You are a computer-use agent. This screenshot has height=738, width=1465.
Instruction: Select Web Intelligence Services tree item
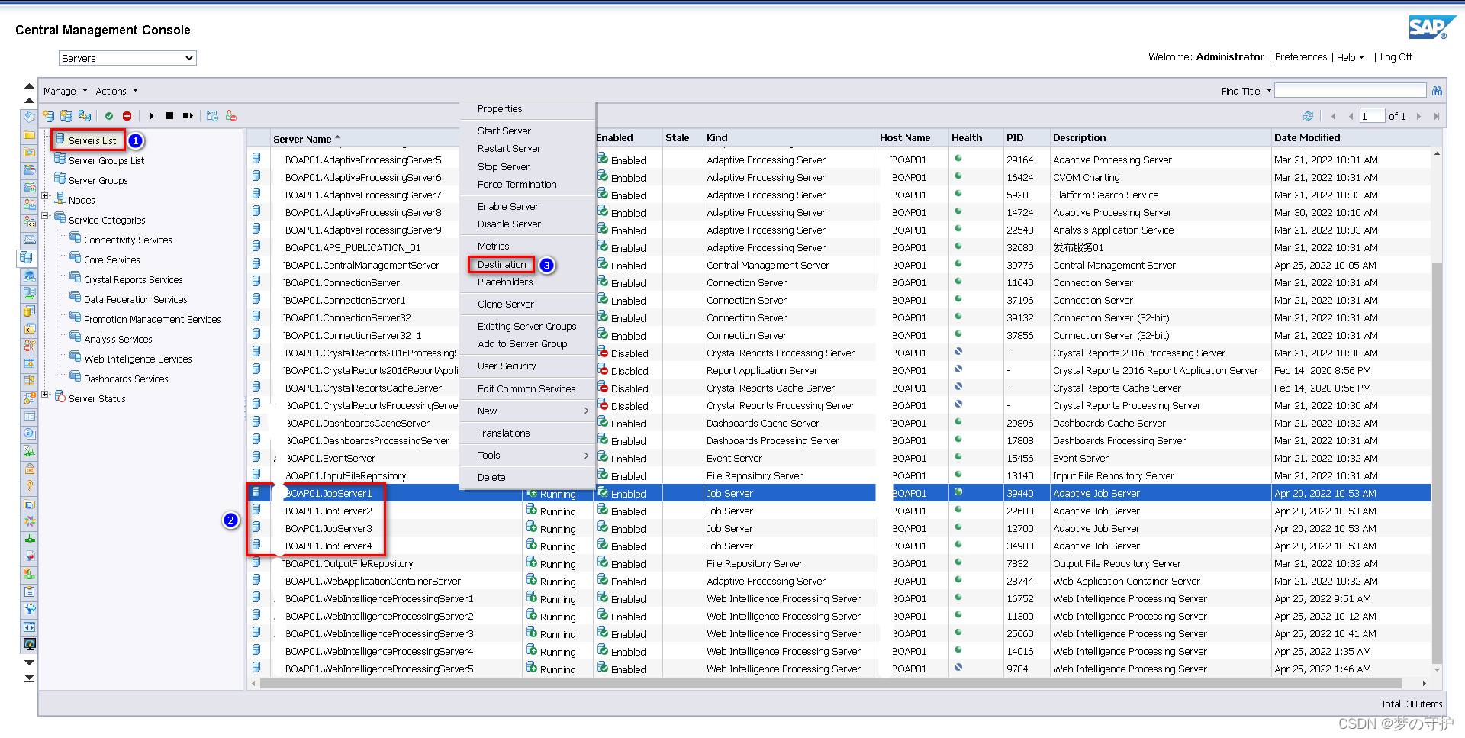pyautogui.click(x=137, y=359)
